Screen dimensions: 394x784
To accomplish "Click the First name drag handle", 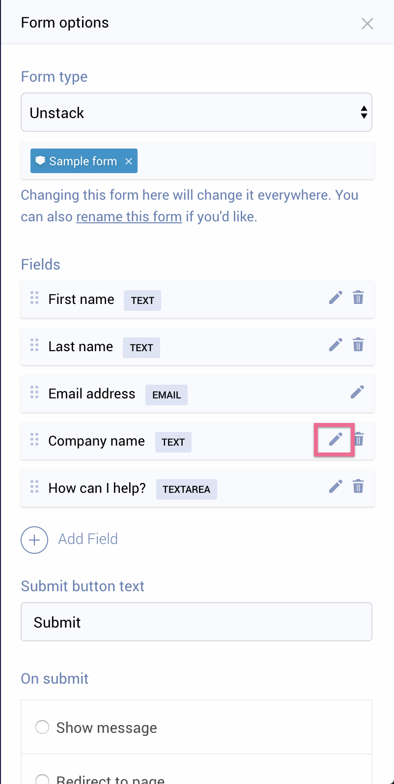I will [x=34, y=298].
